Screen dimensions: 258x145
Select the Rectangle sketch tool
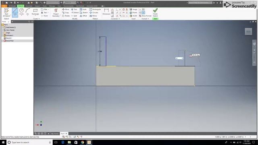pyautogui.click(x=35, y=12)
